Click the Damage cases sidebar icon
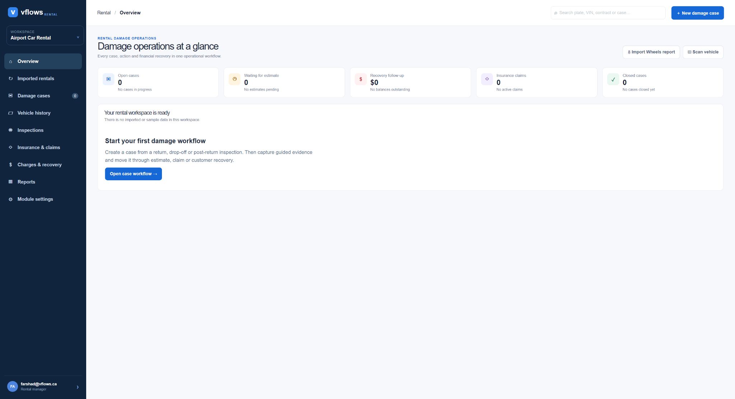Viewport: 735px width, 399px height. coord(10,96)
